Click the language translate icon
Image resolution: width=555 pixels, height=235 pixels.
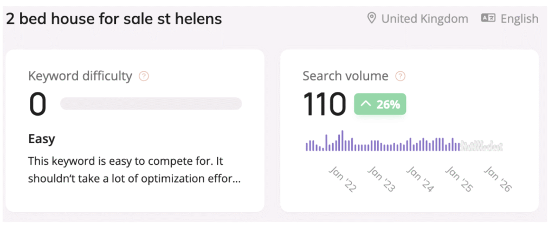click(x=488, y=18)
